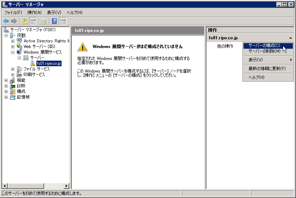
Task: Click the 診断 diagnostics icon
Action: [x=13, y=86]
